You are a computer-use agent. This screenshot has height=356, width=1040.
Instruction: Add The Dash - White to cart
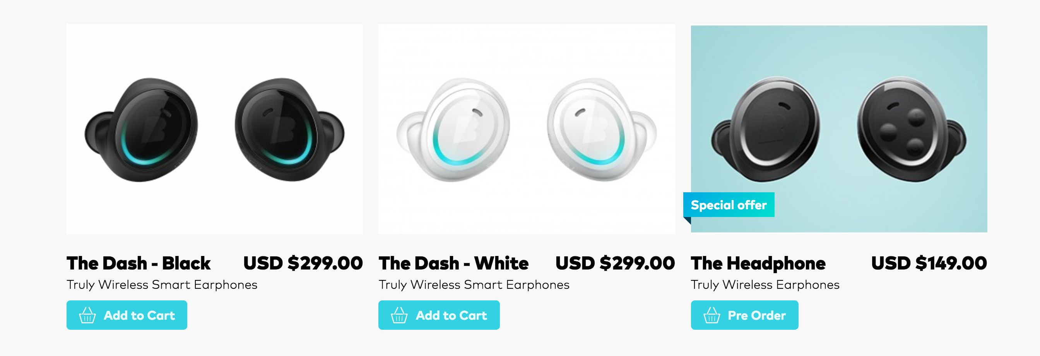(439, 315)
